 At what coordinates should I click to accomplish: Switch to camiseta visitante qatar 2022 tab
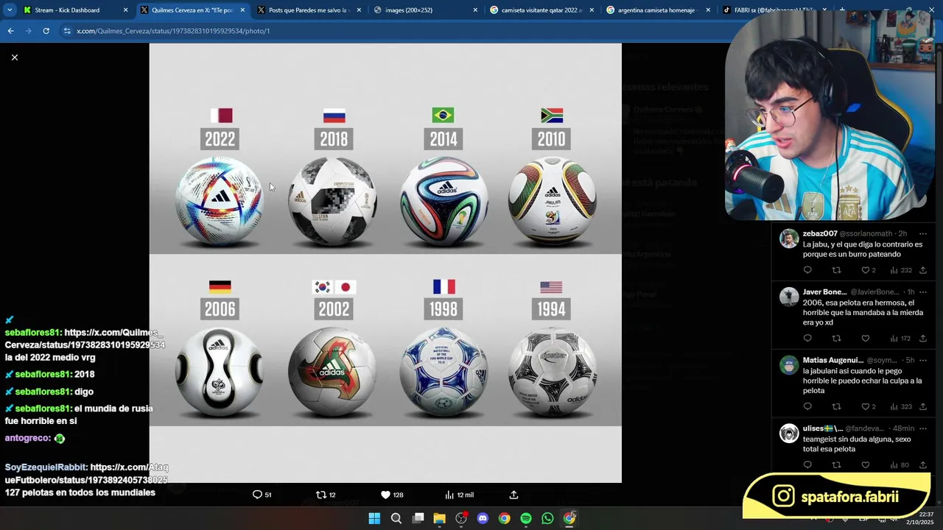point(541,10)
